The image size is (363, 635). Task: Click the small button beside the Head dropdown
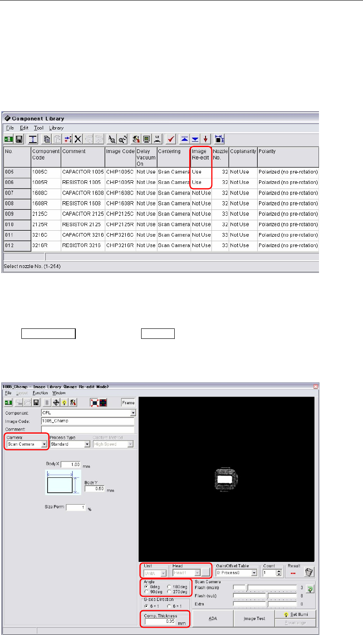tap(206, 573)
